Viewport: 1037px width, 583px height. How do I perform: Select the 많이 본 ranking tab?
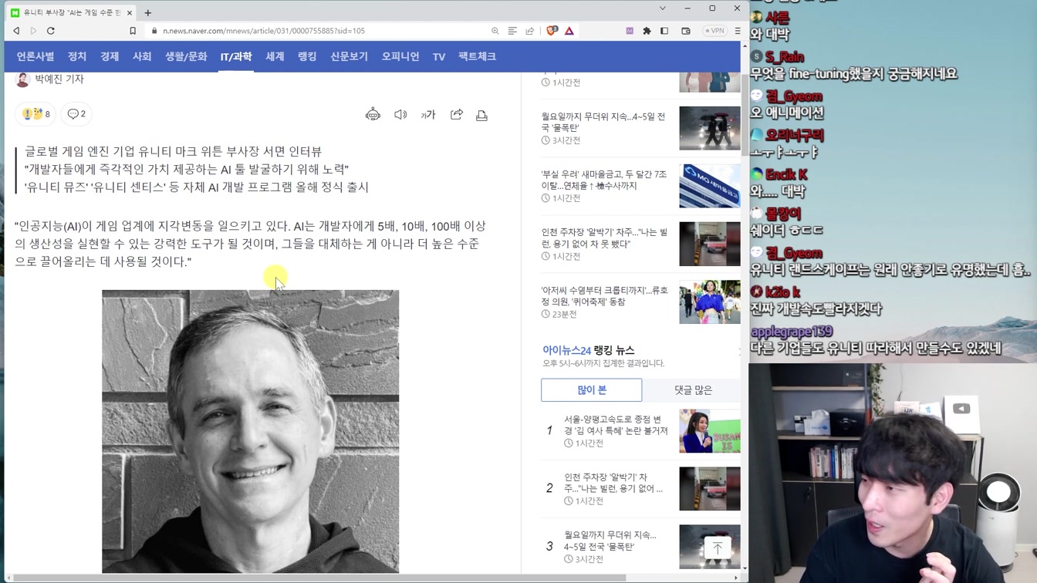coord(592,390)
